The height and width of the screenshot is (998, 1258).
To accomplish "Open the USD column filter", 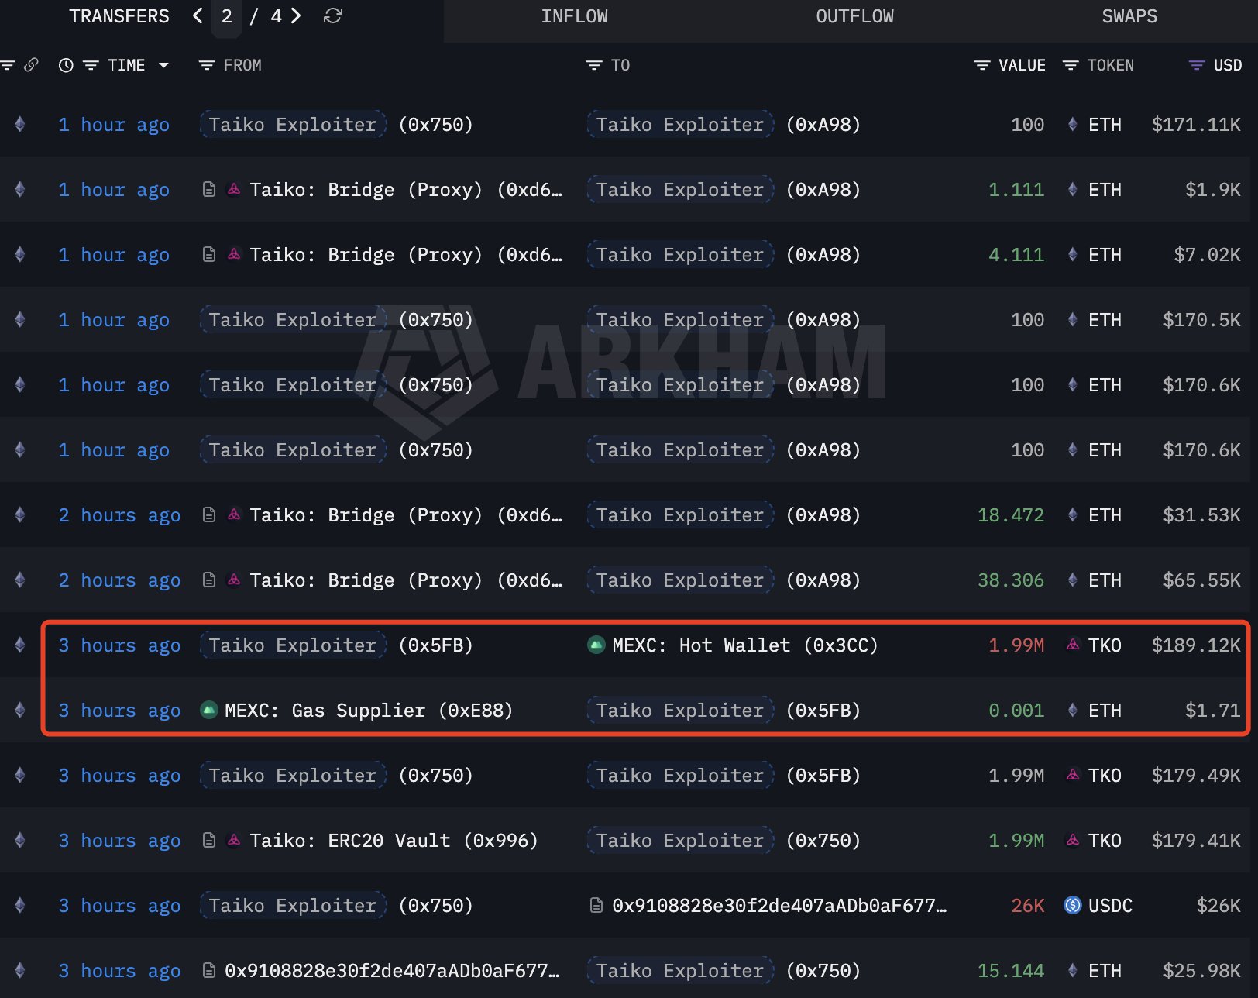I will (x=1196, y=65).
